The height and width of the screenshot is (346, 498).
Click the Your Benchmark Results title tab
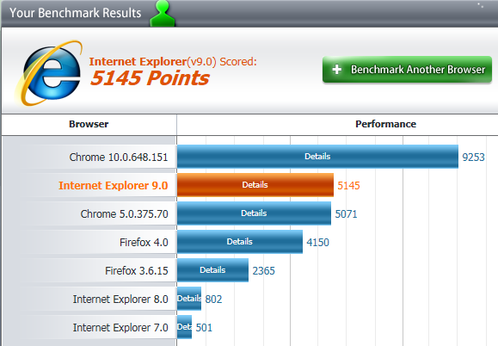coord(76,13)
